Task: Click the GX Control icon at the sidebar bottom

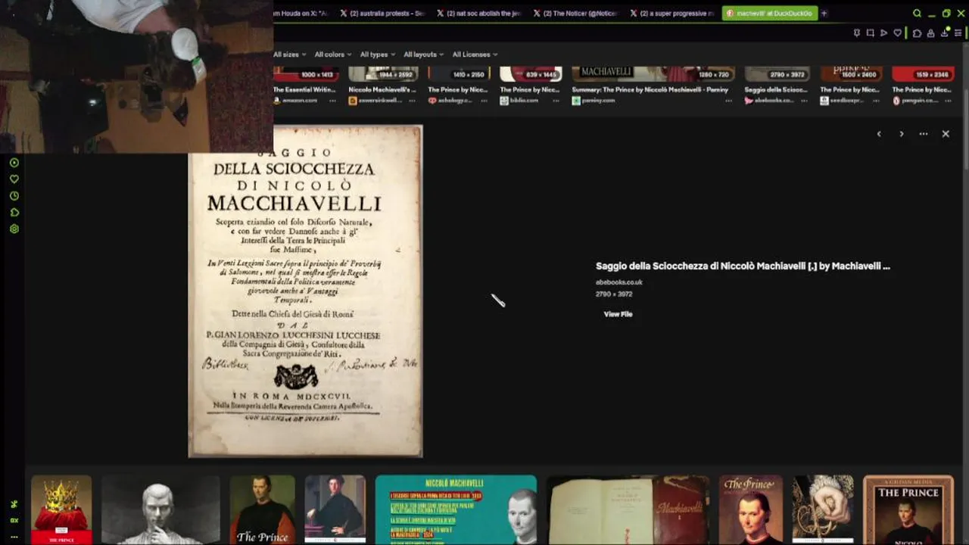Action: click(x=14, y=520)
